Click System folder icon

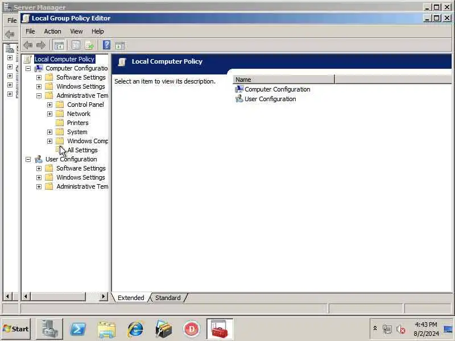click(60, 132)
